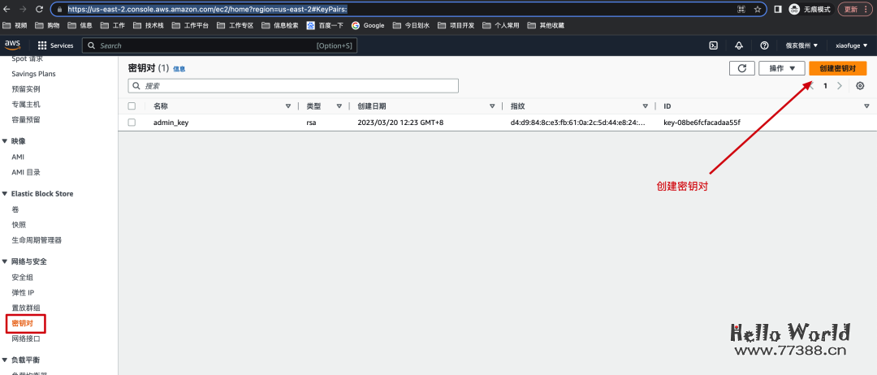Open the 百度一下 bookmark
The image size is (877, 375).
point(324,25)
